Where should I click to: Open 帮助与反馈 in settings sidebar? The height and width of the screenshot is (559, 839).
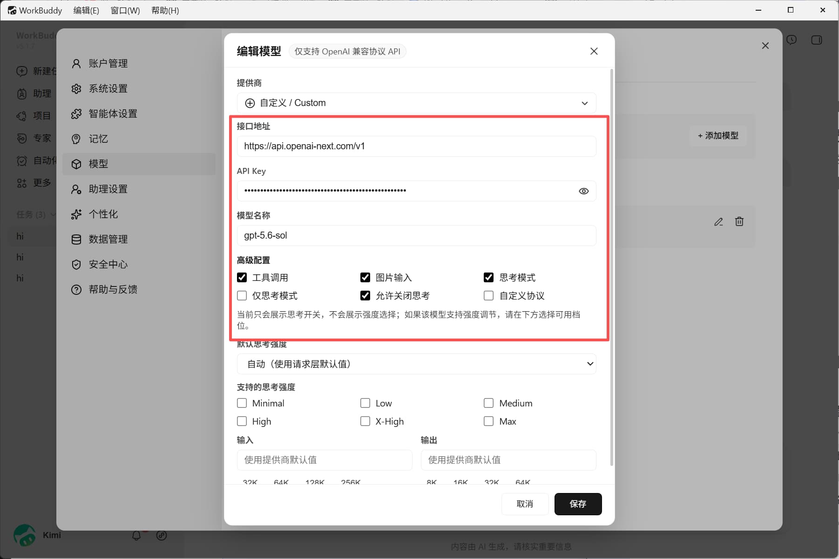139,289
